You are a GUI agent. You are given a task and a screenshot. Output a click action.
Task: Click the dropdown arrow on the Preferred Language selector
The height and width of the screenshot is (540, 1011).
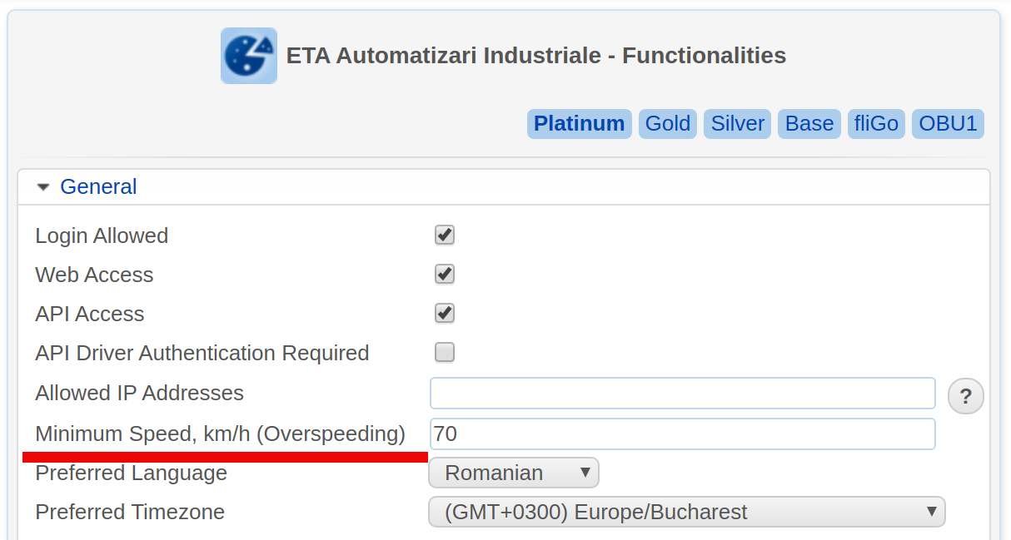585,473
